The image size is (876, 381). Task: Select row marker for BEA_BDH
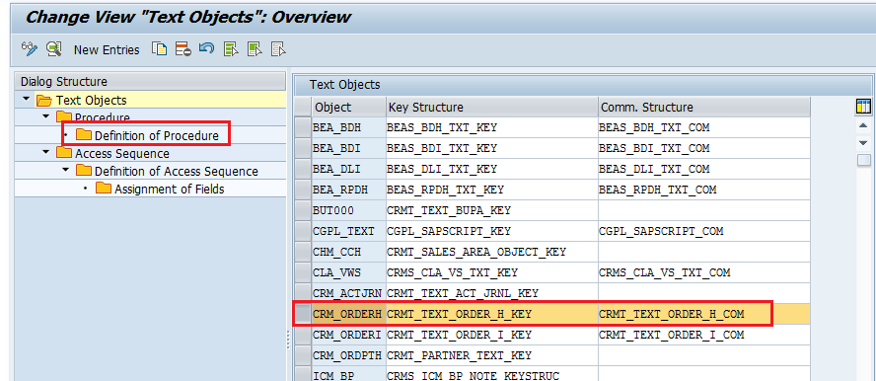303,127
